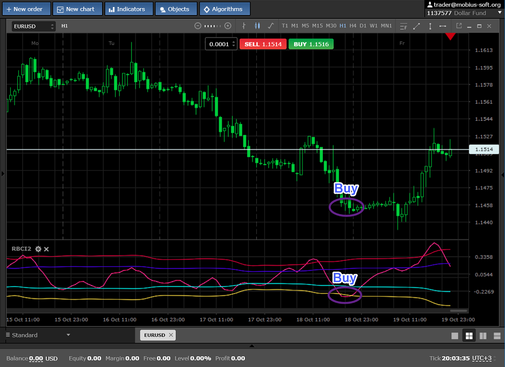
Task: Expand the right side panel arrow
Action: (502, 175)
